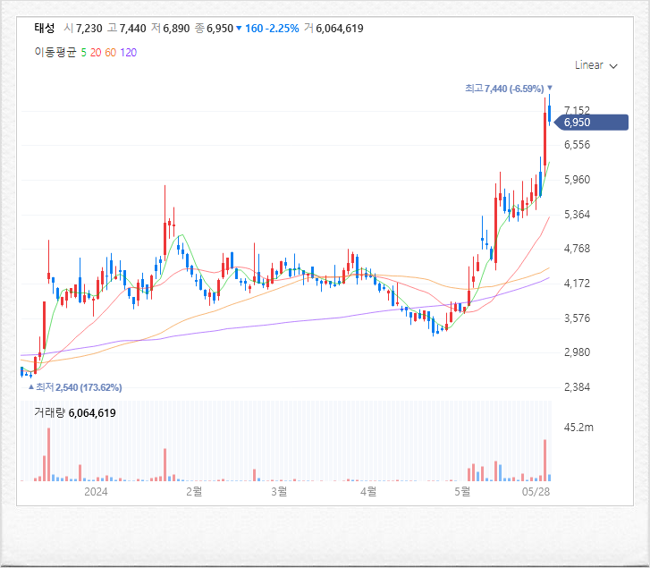Viewport: 650px width, 568px height.
Task: Click the current price tag 6,950
Action: 592,123
